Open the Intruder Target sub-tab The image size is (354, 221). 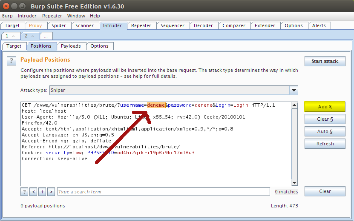(x=14, y=46)
